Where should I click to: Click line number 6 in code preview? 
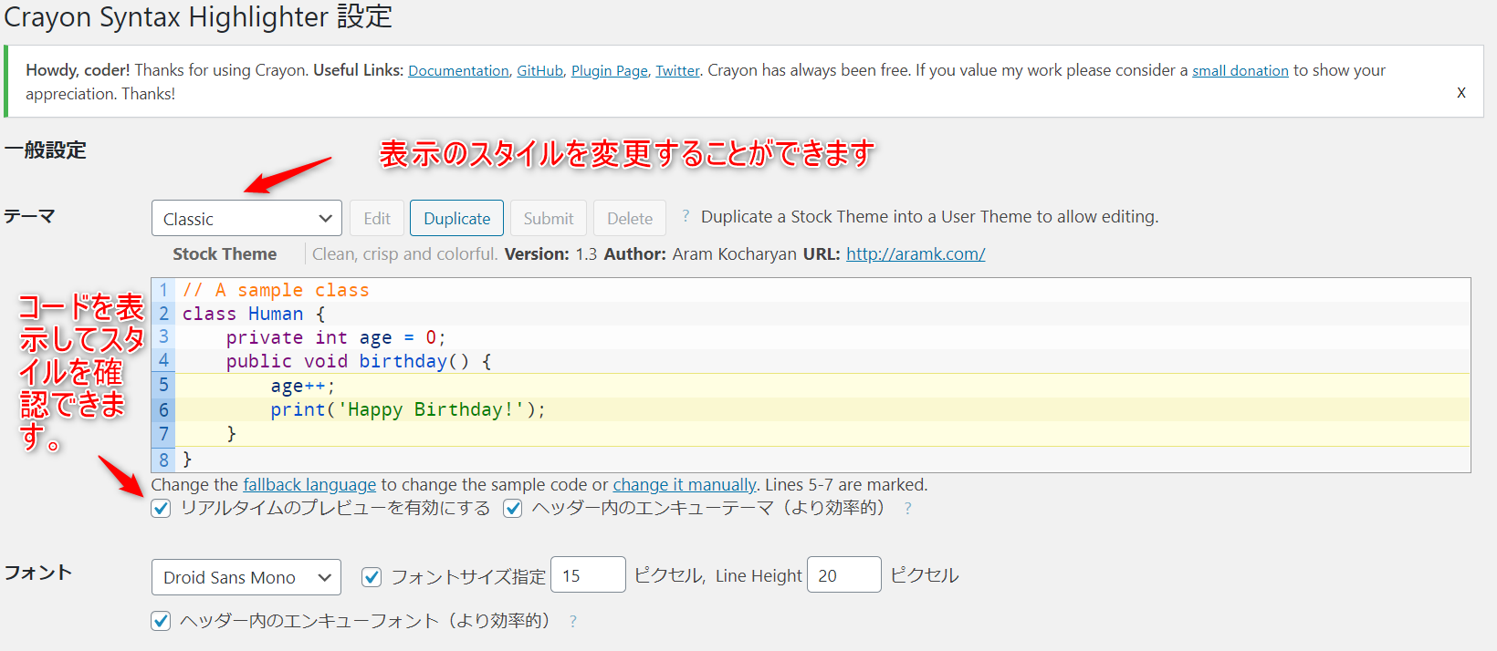pyautogui.click(x=163, y=409)
